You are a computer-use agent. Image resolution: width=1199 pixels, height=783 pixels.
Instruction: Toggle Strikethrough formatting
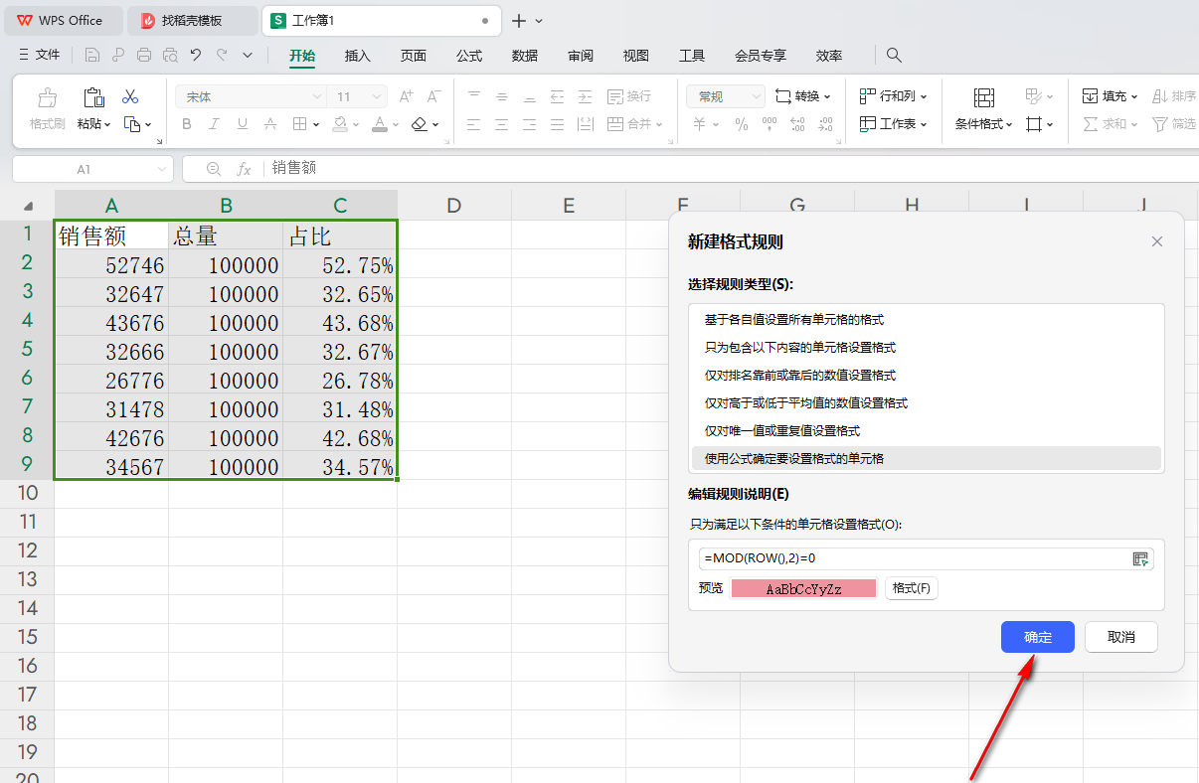click(x=269, y=124)
